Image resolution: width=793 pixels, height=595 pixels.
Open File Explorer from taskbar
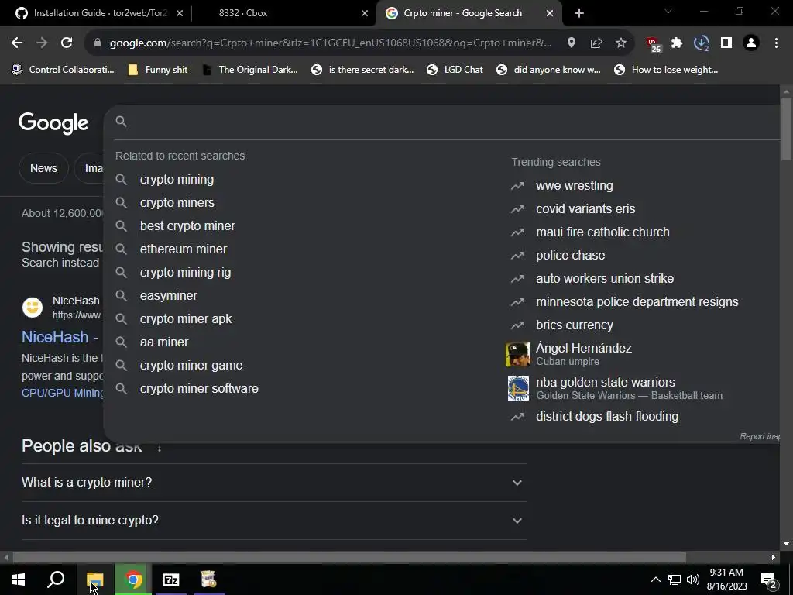(94, 580)
